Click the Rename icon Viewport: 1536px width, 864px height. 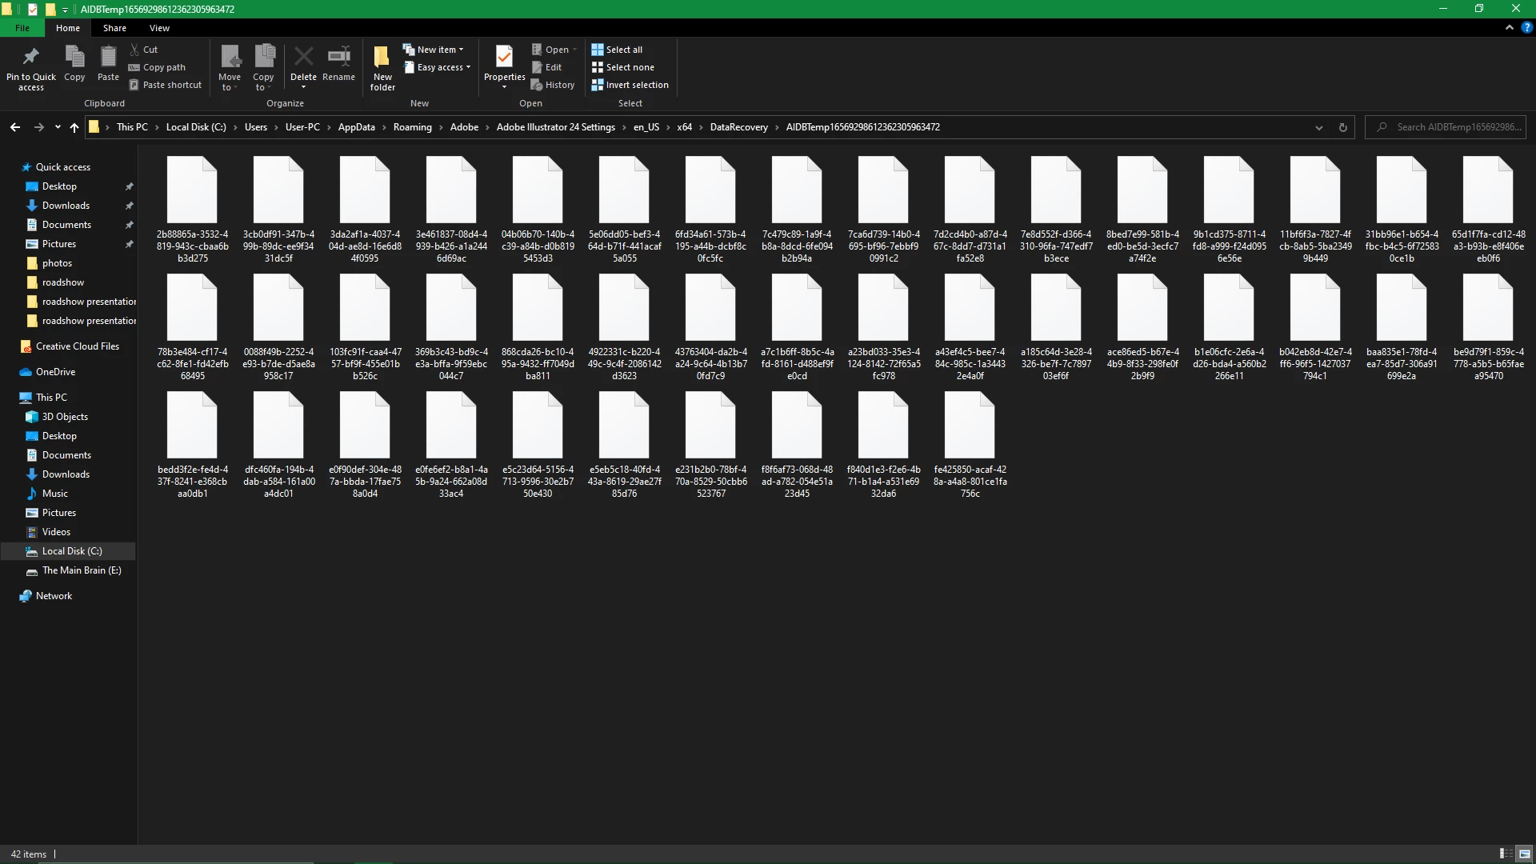[338, 58]
